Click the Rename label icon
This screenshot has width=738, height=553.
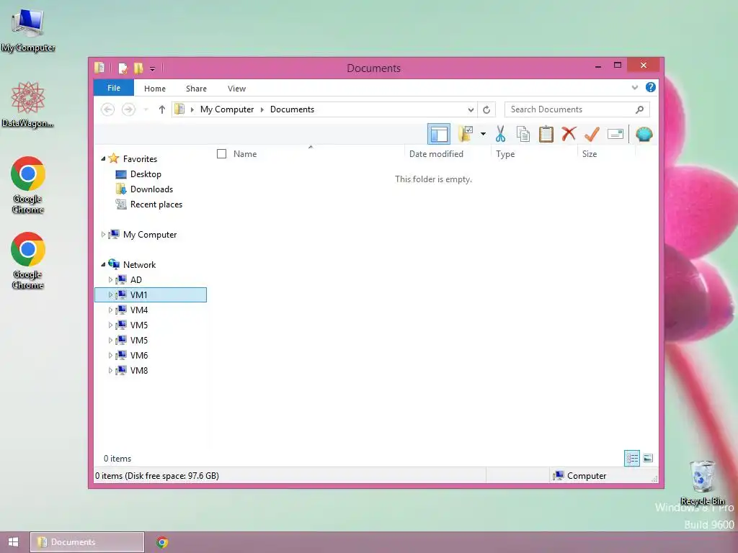tap(615, 134)
